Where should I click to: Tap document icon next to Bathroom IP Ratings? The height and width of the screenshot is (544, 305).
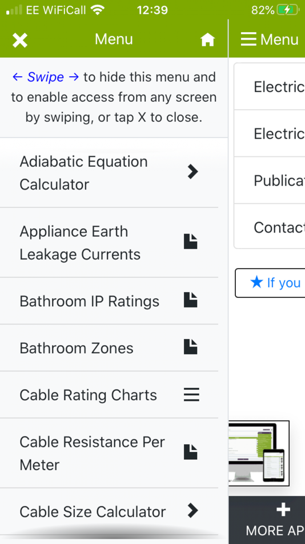(191, 300)
